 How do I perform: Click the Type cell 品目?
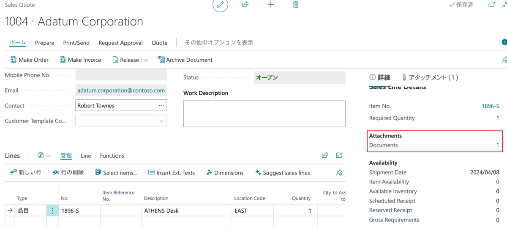31,211
